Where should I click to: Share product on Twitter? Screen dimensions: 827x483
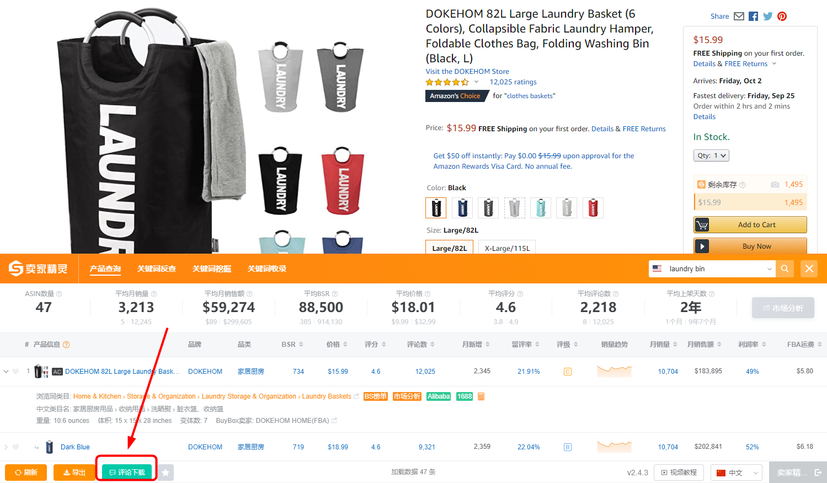[768, 17]
